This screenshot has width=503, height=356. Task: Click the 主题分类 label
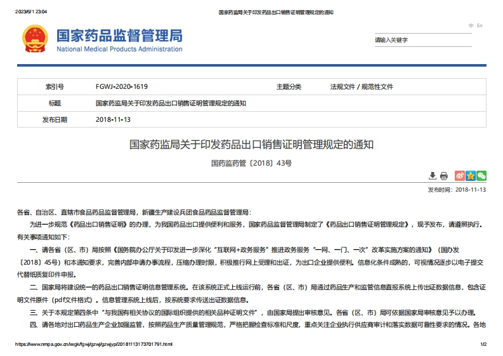tap(289, 87)
